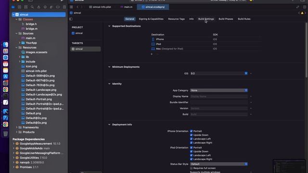Expand the GoogleMobileAds package
This screenshot has height=173, width=308.
coord(13,148)
